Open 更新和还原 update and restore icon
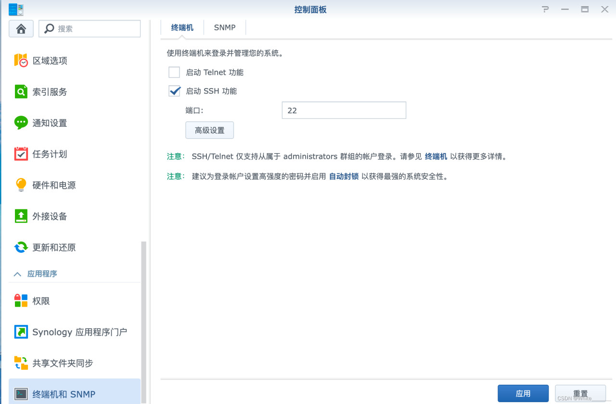This screenshot has height=404, width=616. point(21,248)
